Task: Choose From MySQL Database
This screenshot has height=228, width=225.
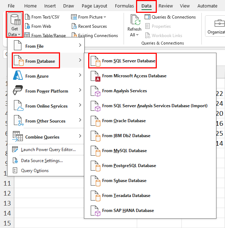Action: click(150, 151)
